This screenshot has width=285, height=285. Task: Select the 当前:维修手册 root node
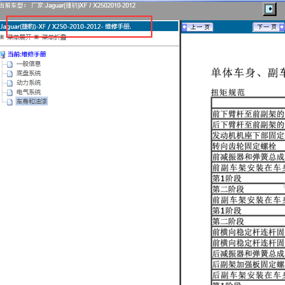27,54
